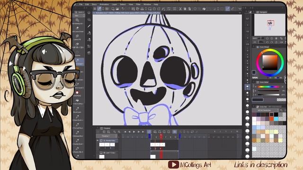
Task: Hide the Animation folder layer with eye icon
Action: click(x=98, y=141)
